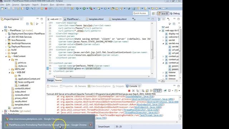This screenshot has height=129, width=229.
Task: Toggle Show Console on Standard Error change
Action: click(x=160, y=91)
